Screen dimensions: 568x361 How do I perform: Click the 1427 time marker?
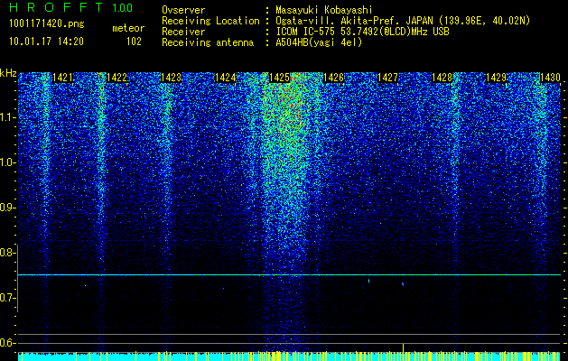[387, 78]
